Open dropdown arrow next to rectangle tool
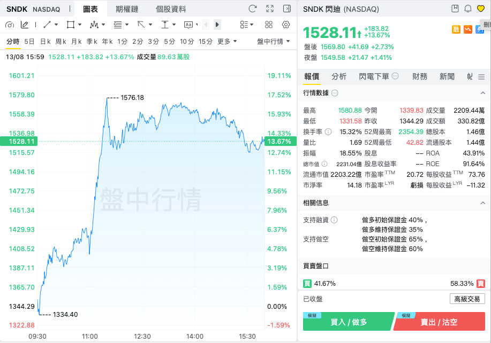 (80, 25)
